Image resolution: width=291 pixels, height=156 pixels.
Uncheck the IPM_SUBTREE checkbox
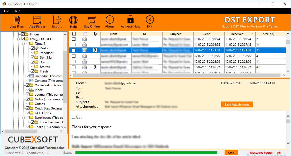[23, 39]
